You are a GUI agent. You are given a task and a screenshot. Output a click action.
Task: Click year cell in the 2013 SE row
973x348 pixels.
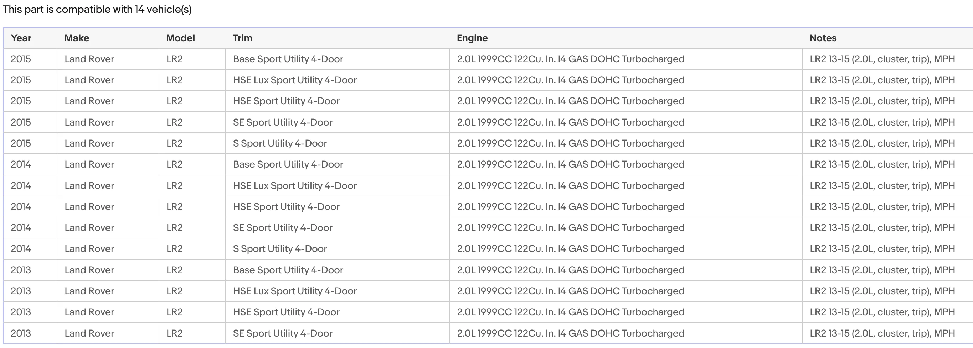tap(30, 333)
